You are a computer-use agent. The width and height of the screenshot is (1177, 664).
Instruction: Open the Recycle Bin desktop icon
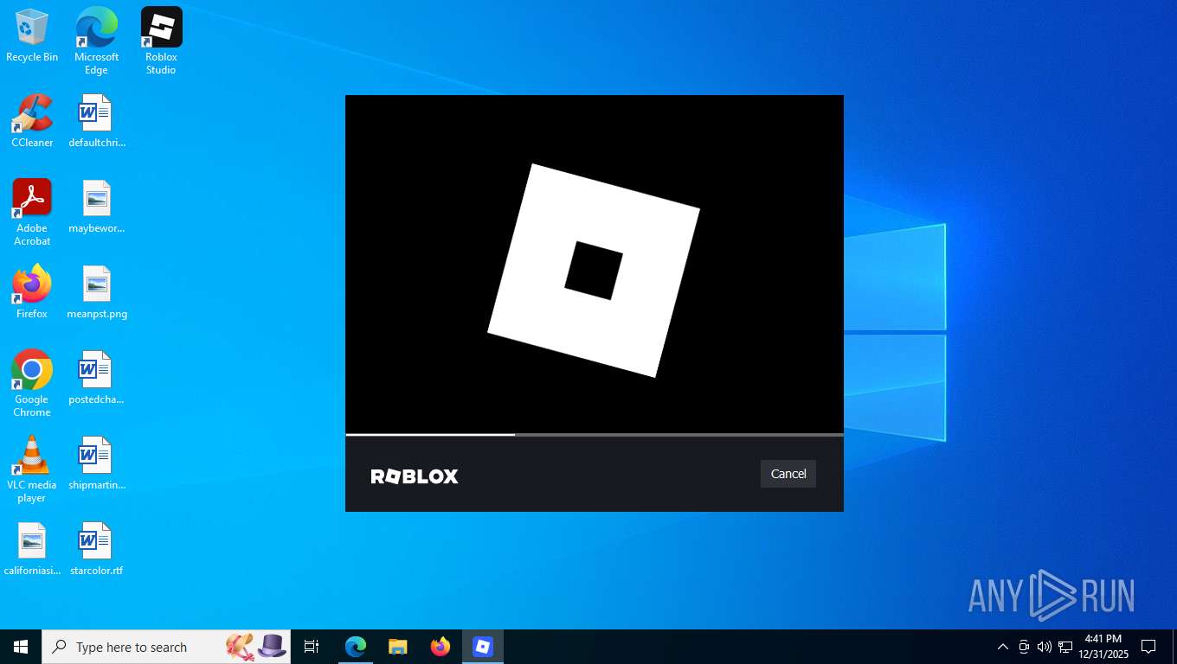[x=32, y=35]
